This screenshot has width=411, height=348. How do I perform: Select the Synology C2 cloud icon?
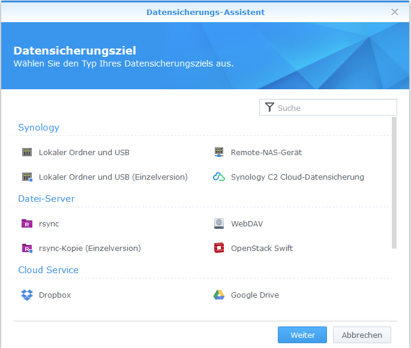pyautogui.click(x=219, y=177)
